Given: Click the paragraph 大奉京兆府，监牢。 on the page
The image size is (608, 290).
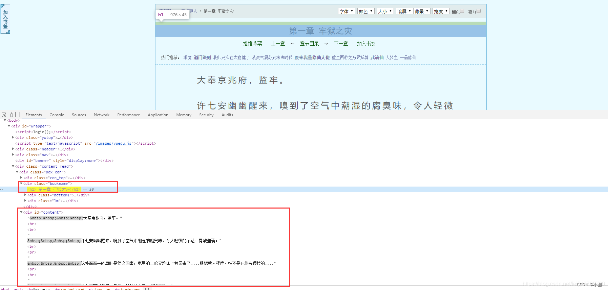Looking at the screenshot, I should pyautogui.click(x=241, y=80).
